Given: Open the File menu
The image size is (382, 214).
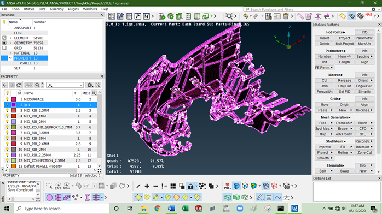Looking at the screenshot, I should (4, 9).
